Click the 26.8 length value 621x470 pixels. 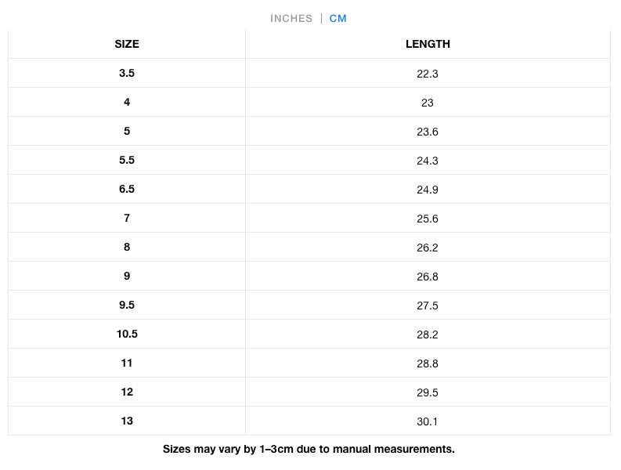[428, 277]
